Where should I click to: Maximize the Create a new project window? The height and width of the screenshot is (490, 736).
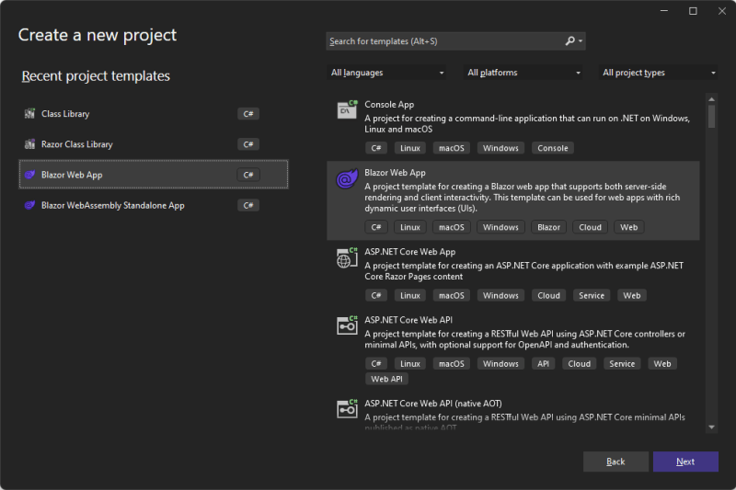[x=693, y=11]
